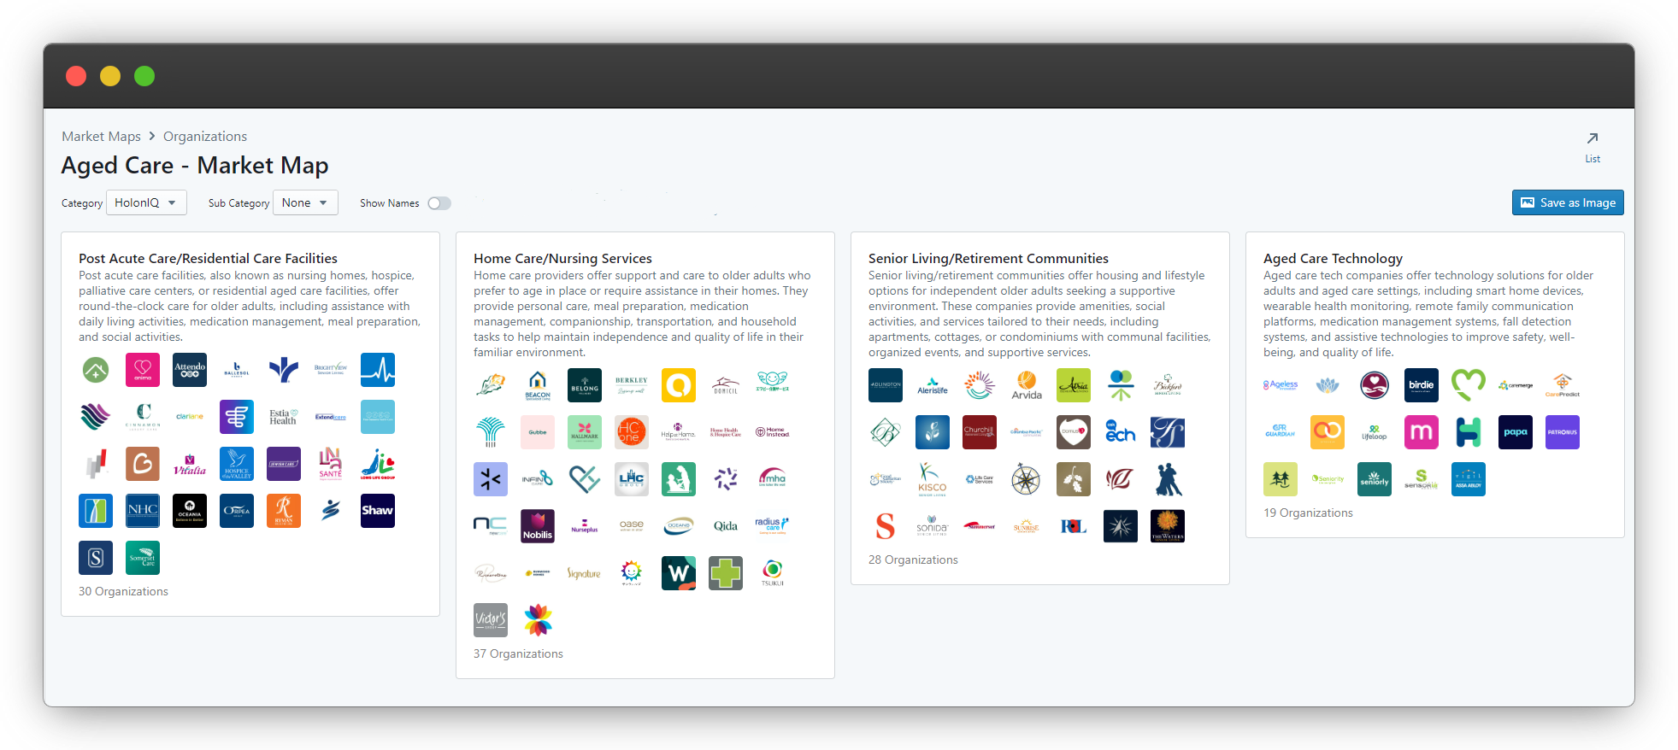Select the Somerset Care logo
The height and width of the screenshot is (750, 1678).
tap(143, 558)
